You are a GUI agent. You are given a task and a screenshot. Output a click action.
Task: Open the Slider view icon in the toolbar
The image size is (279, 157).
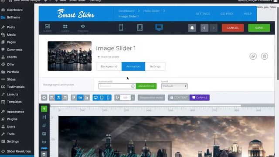[x=48, y=28]
